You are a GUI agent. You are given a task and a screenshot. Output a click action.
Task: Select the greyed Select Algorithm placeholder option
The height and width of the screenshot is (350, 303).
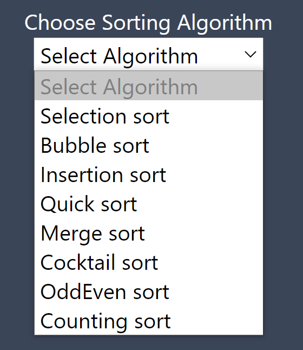tap(149, 86)
